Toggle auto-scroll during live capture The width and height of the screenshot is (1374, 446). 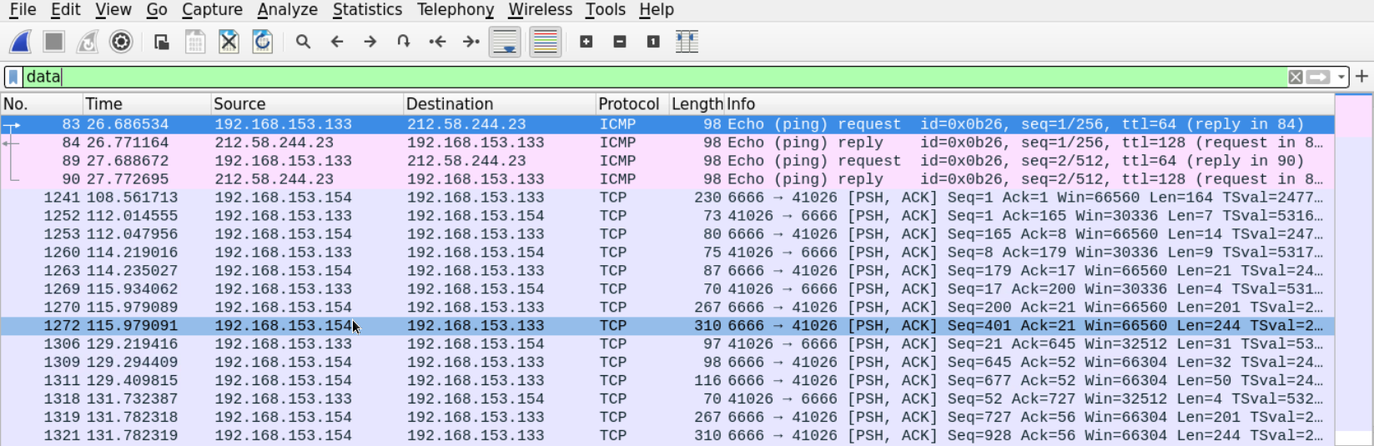[505, 42]
